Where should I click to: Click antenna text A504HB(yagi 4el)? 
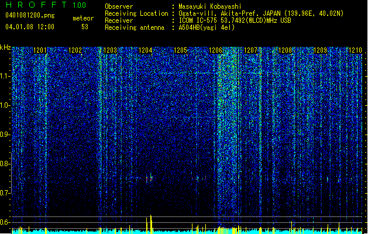point(207,27)
